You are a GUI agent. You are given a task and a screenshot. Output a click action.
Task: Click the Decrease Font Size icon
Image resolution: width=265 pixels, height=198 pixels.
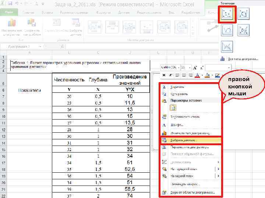click(x=201, y=68)
